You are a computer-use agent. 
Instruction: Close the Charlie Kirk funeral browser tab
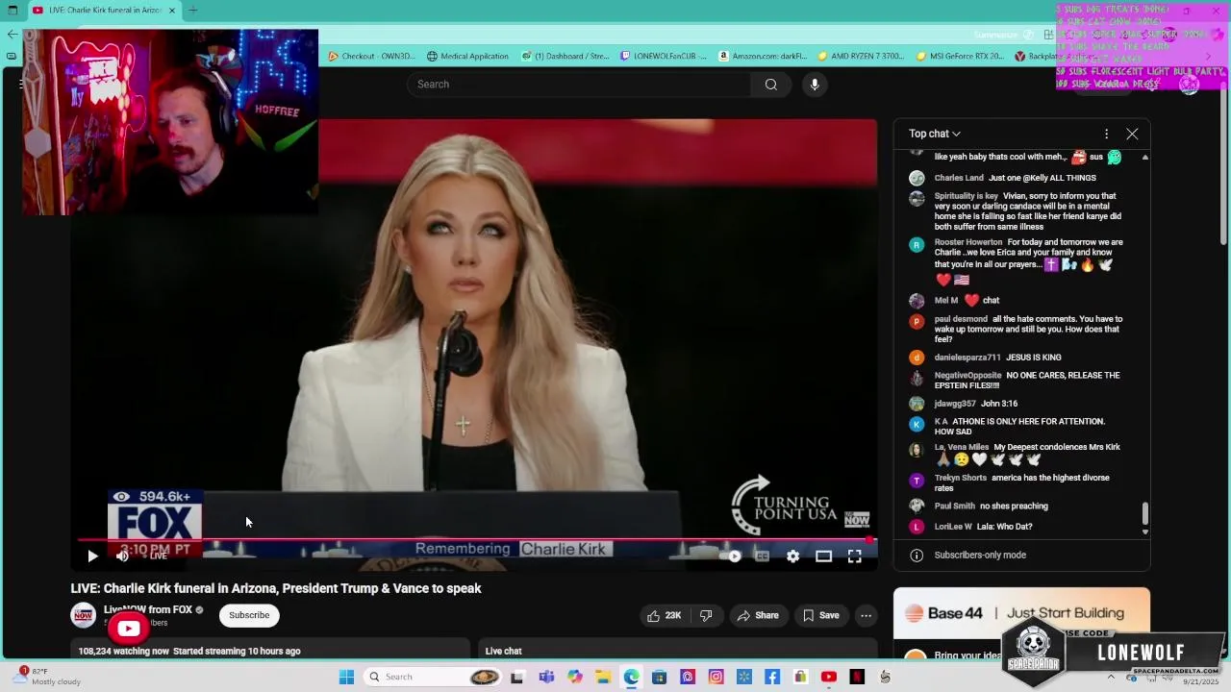coord(172,11)
